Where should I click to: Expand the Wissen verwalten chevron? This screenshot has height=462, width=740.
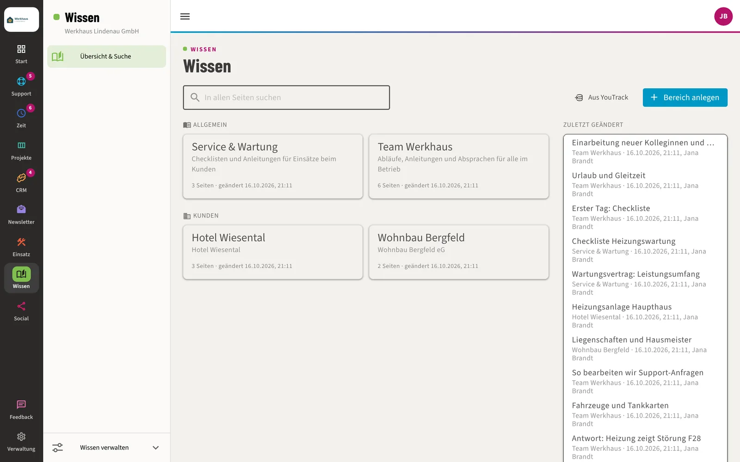(x=156, y=448)
